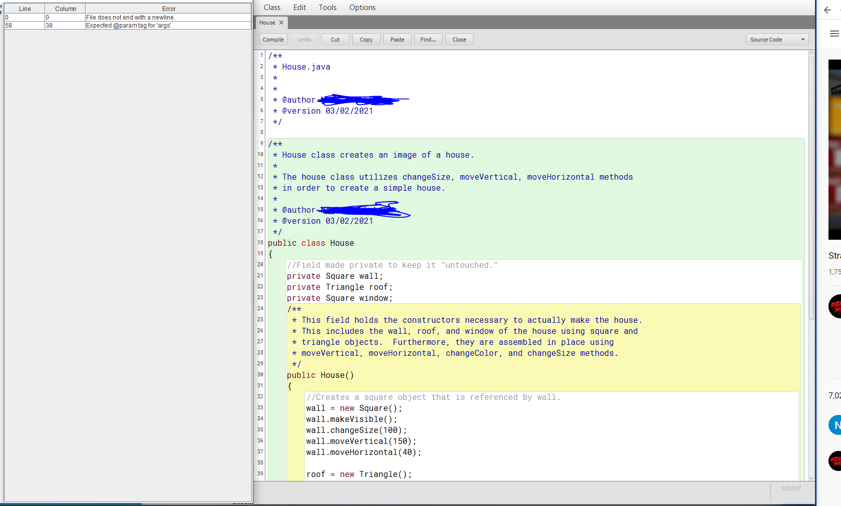
Task: Open the Options menu
Action: (x=362, y=7)
